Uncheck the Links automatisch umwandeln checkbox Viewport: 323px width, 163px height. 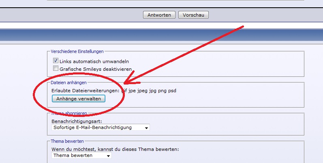pyautogui.click(x=56, y=61)
